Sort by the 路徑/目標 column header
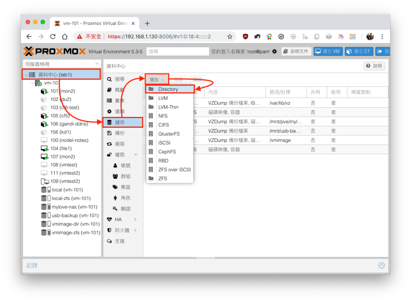The image size is (411, 302). 286,92
